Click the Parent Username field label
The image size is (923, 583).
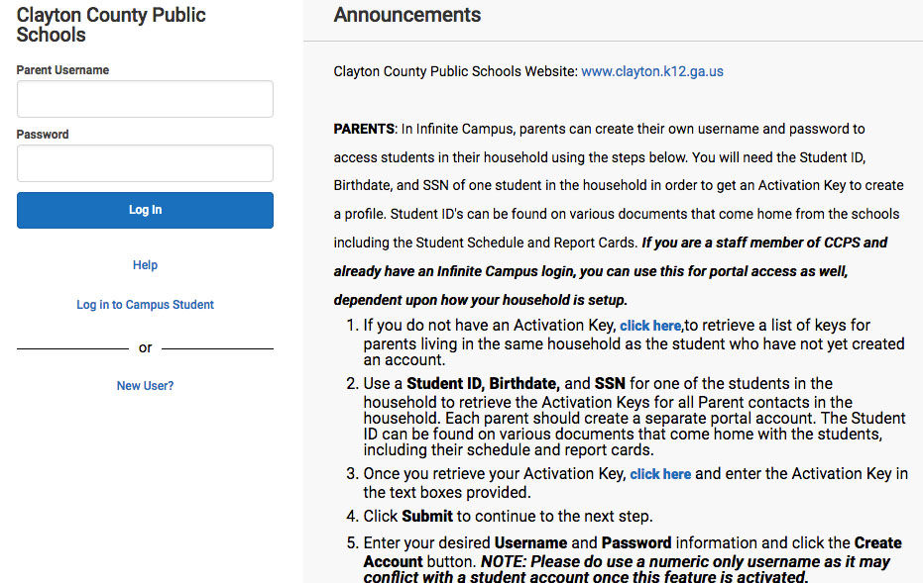click(62, 70)
